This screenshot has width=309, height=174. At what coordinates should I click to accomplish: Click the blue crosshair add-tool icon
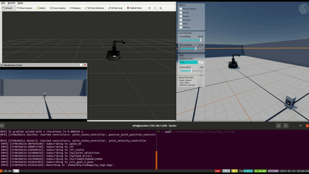[149, 8]
